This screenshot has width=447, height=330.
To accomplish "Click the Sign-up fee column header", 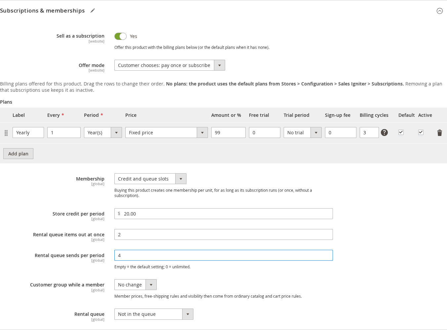I will click(338, 115).
